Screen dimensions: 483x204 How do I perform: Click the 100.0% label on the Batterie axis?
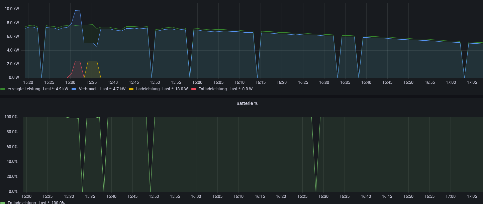tap(11, 117)
